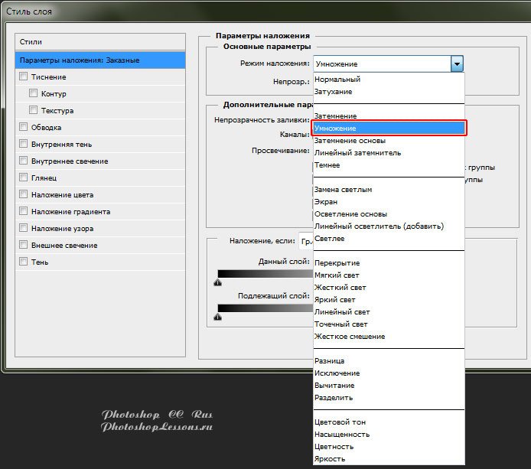
Task: Click black slider handle under Данный слой
Action: click(218, 282)
